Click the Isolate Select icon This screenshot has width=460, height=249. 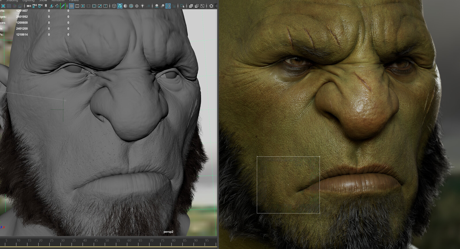click(x=182, y=6)
